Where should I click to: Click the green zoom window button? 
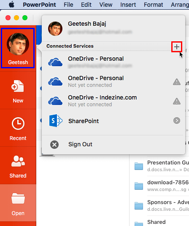(25, 18)
